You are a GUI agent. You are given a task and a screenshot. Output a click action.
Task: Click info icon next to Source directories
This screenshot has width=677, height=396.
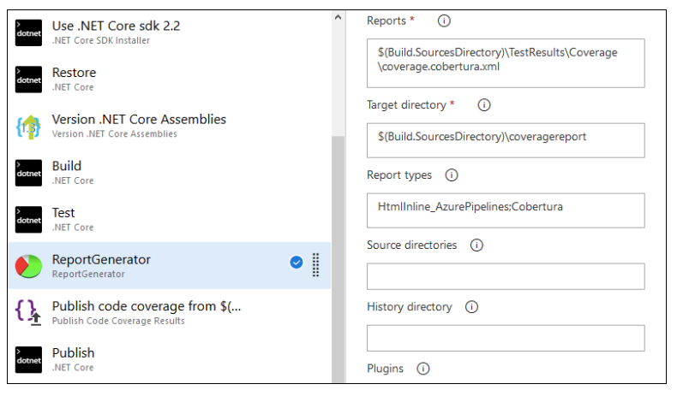pos(476,245)
